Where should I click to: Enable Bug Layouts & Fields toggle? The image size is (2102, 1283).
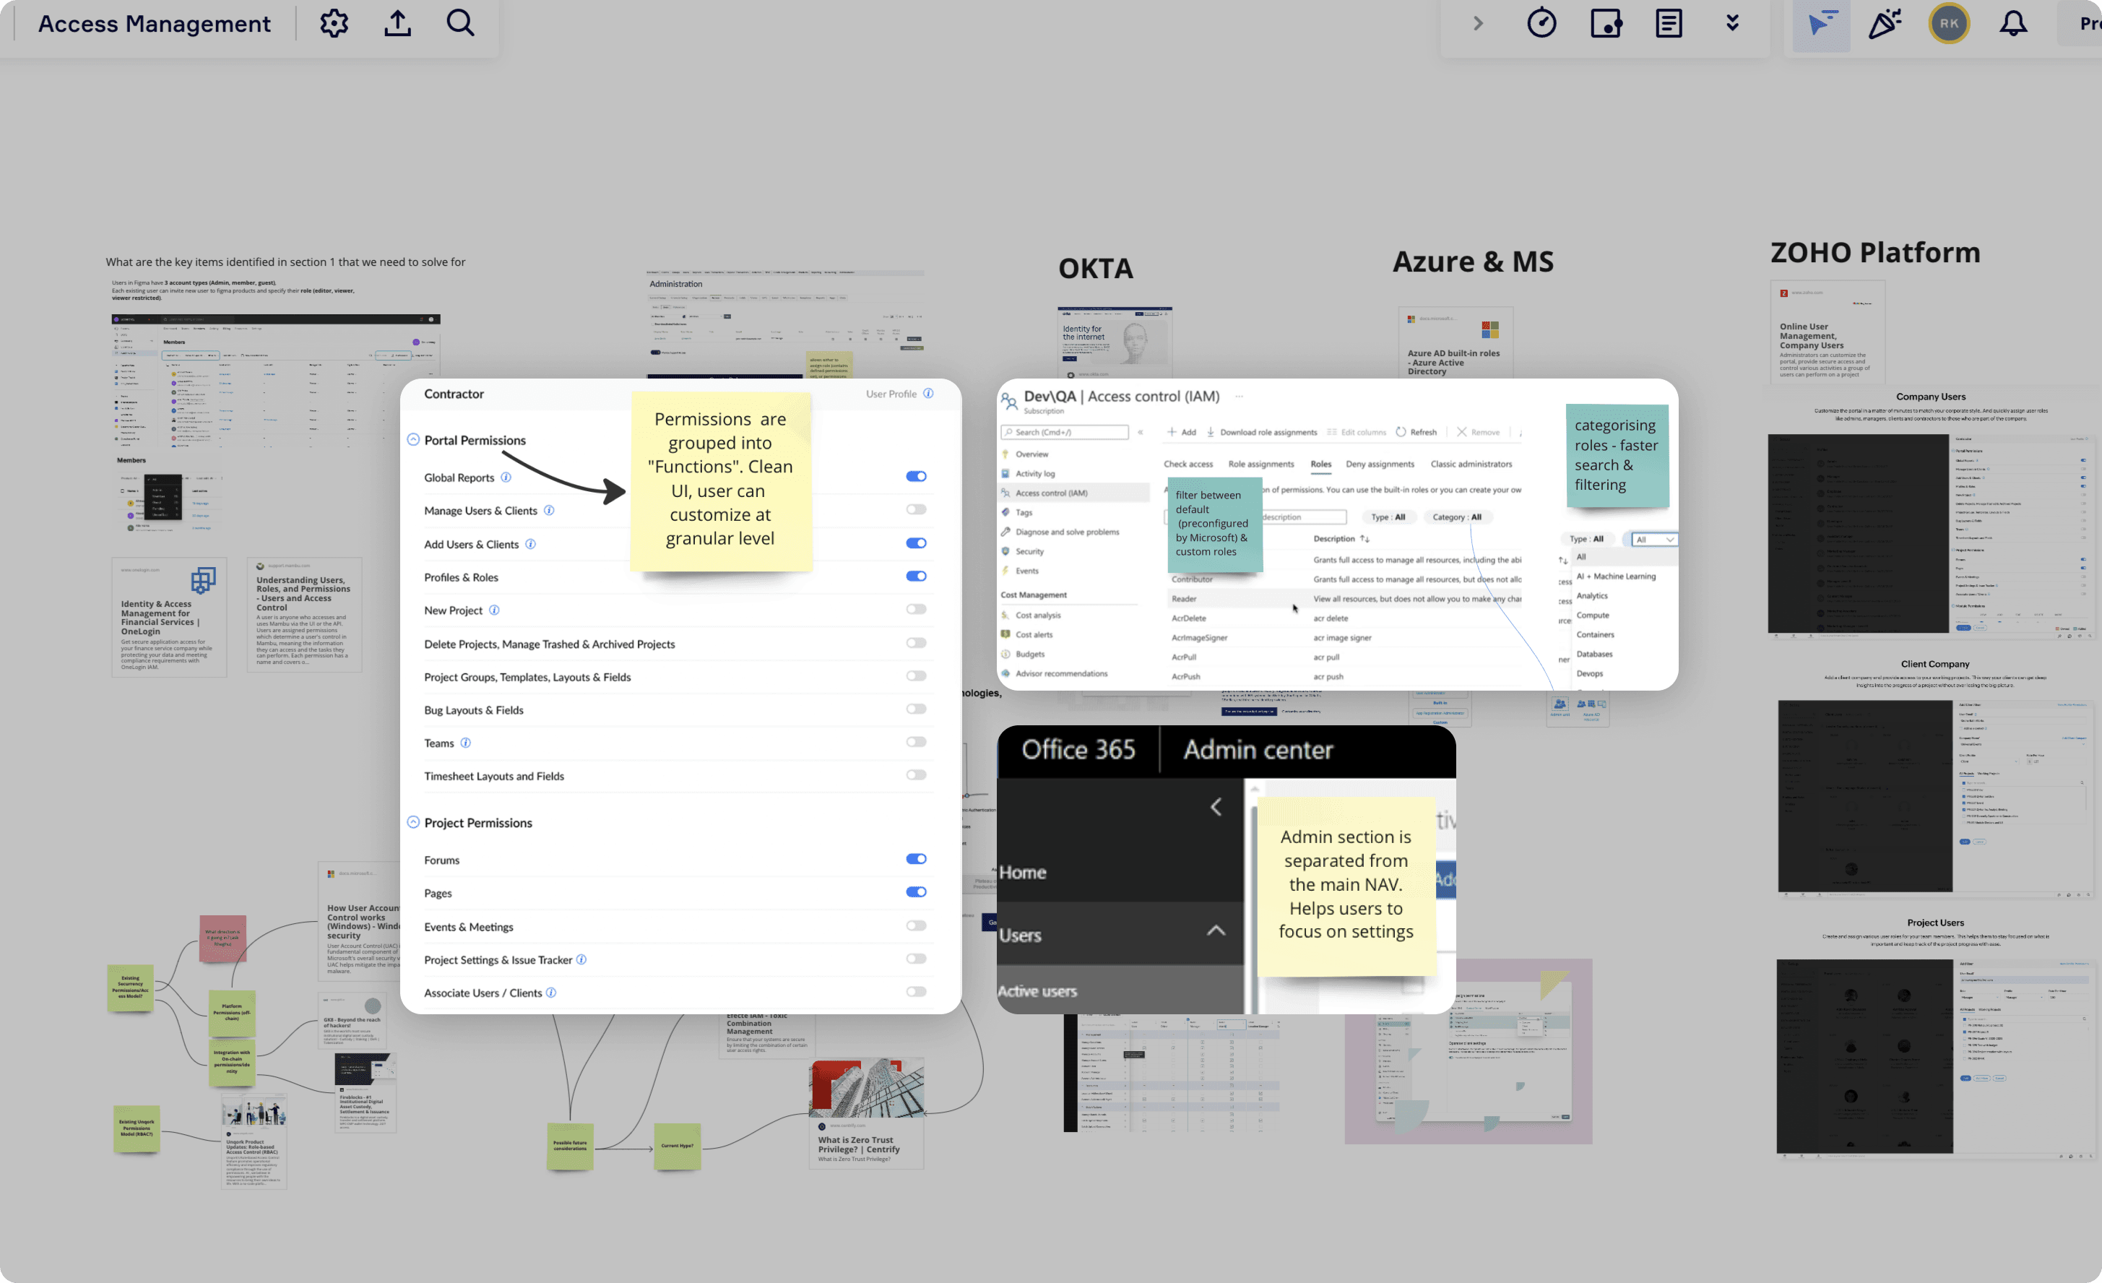coord(916,709)
